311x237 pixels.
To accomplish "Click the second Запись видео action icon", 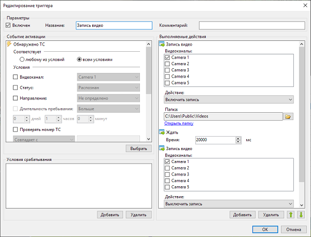I will tap(162, 149).
